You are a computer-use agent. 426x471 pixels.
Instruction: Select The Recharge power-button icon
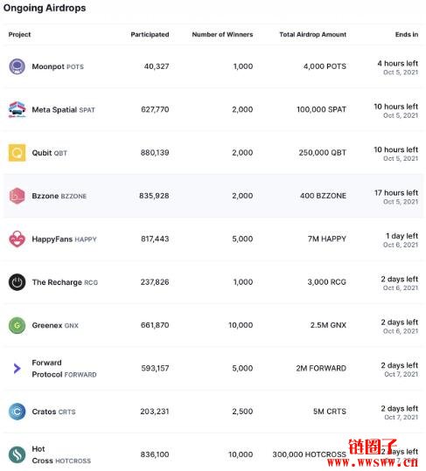coord(17,282)
